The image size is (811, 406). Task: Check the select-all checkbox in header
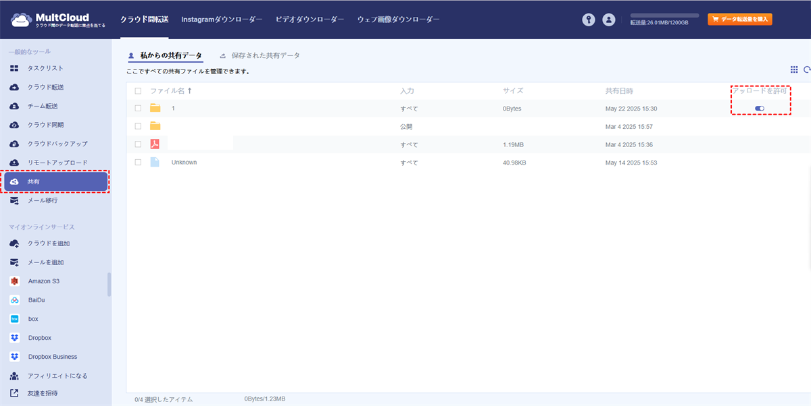tap(138, 91)
